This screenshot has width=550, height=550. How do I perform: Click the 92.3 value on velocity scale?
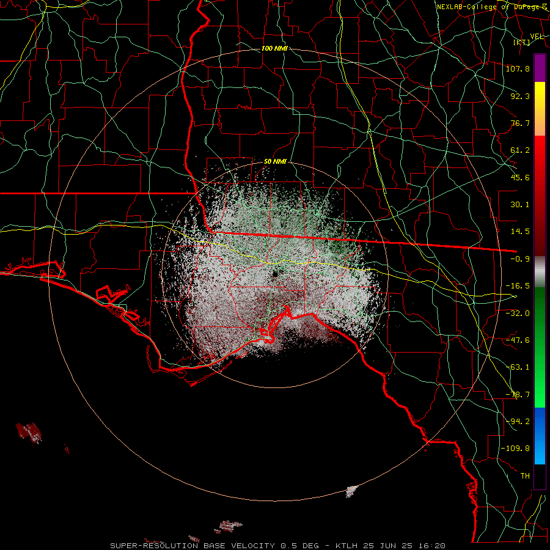[x=520, y=96]
